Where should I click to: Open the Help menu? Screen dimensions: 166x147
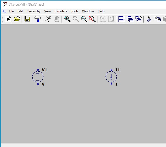tap(101, 11)
